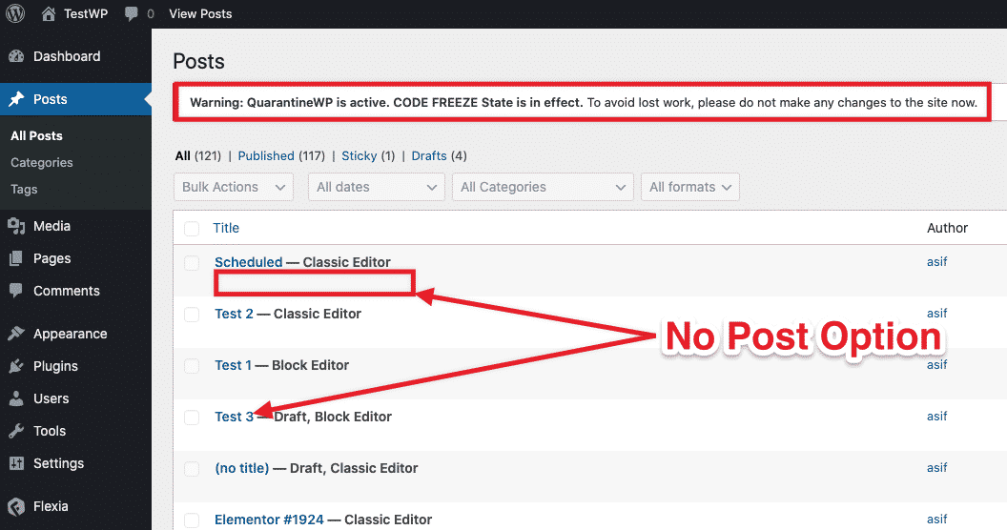Click the comments bubble icon in admin bar
Screen dimensions: 1007x530
point(131,14)
